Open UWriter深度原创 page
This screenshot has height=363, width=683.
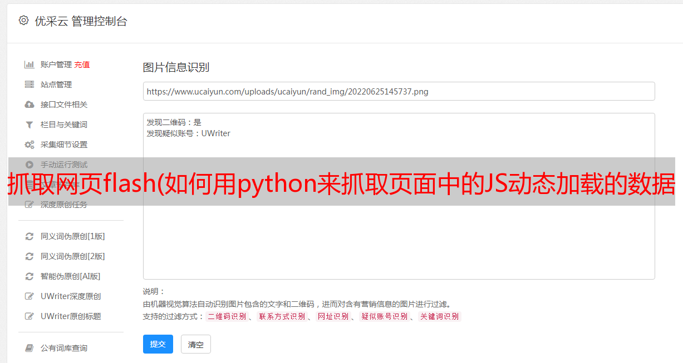71,296
